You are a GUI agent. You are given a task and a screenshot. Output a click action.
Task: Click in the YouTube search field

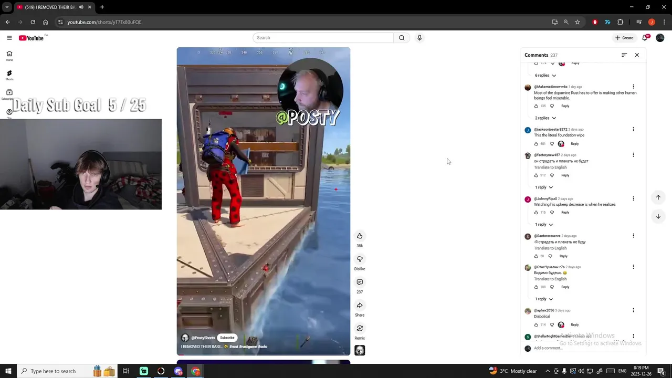pyautogui.click(x=323, y=38)
